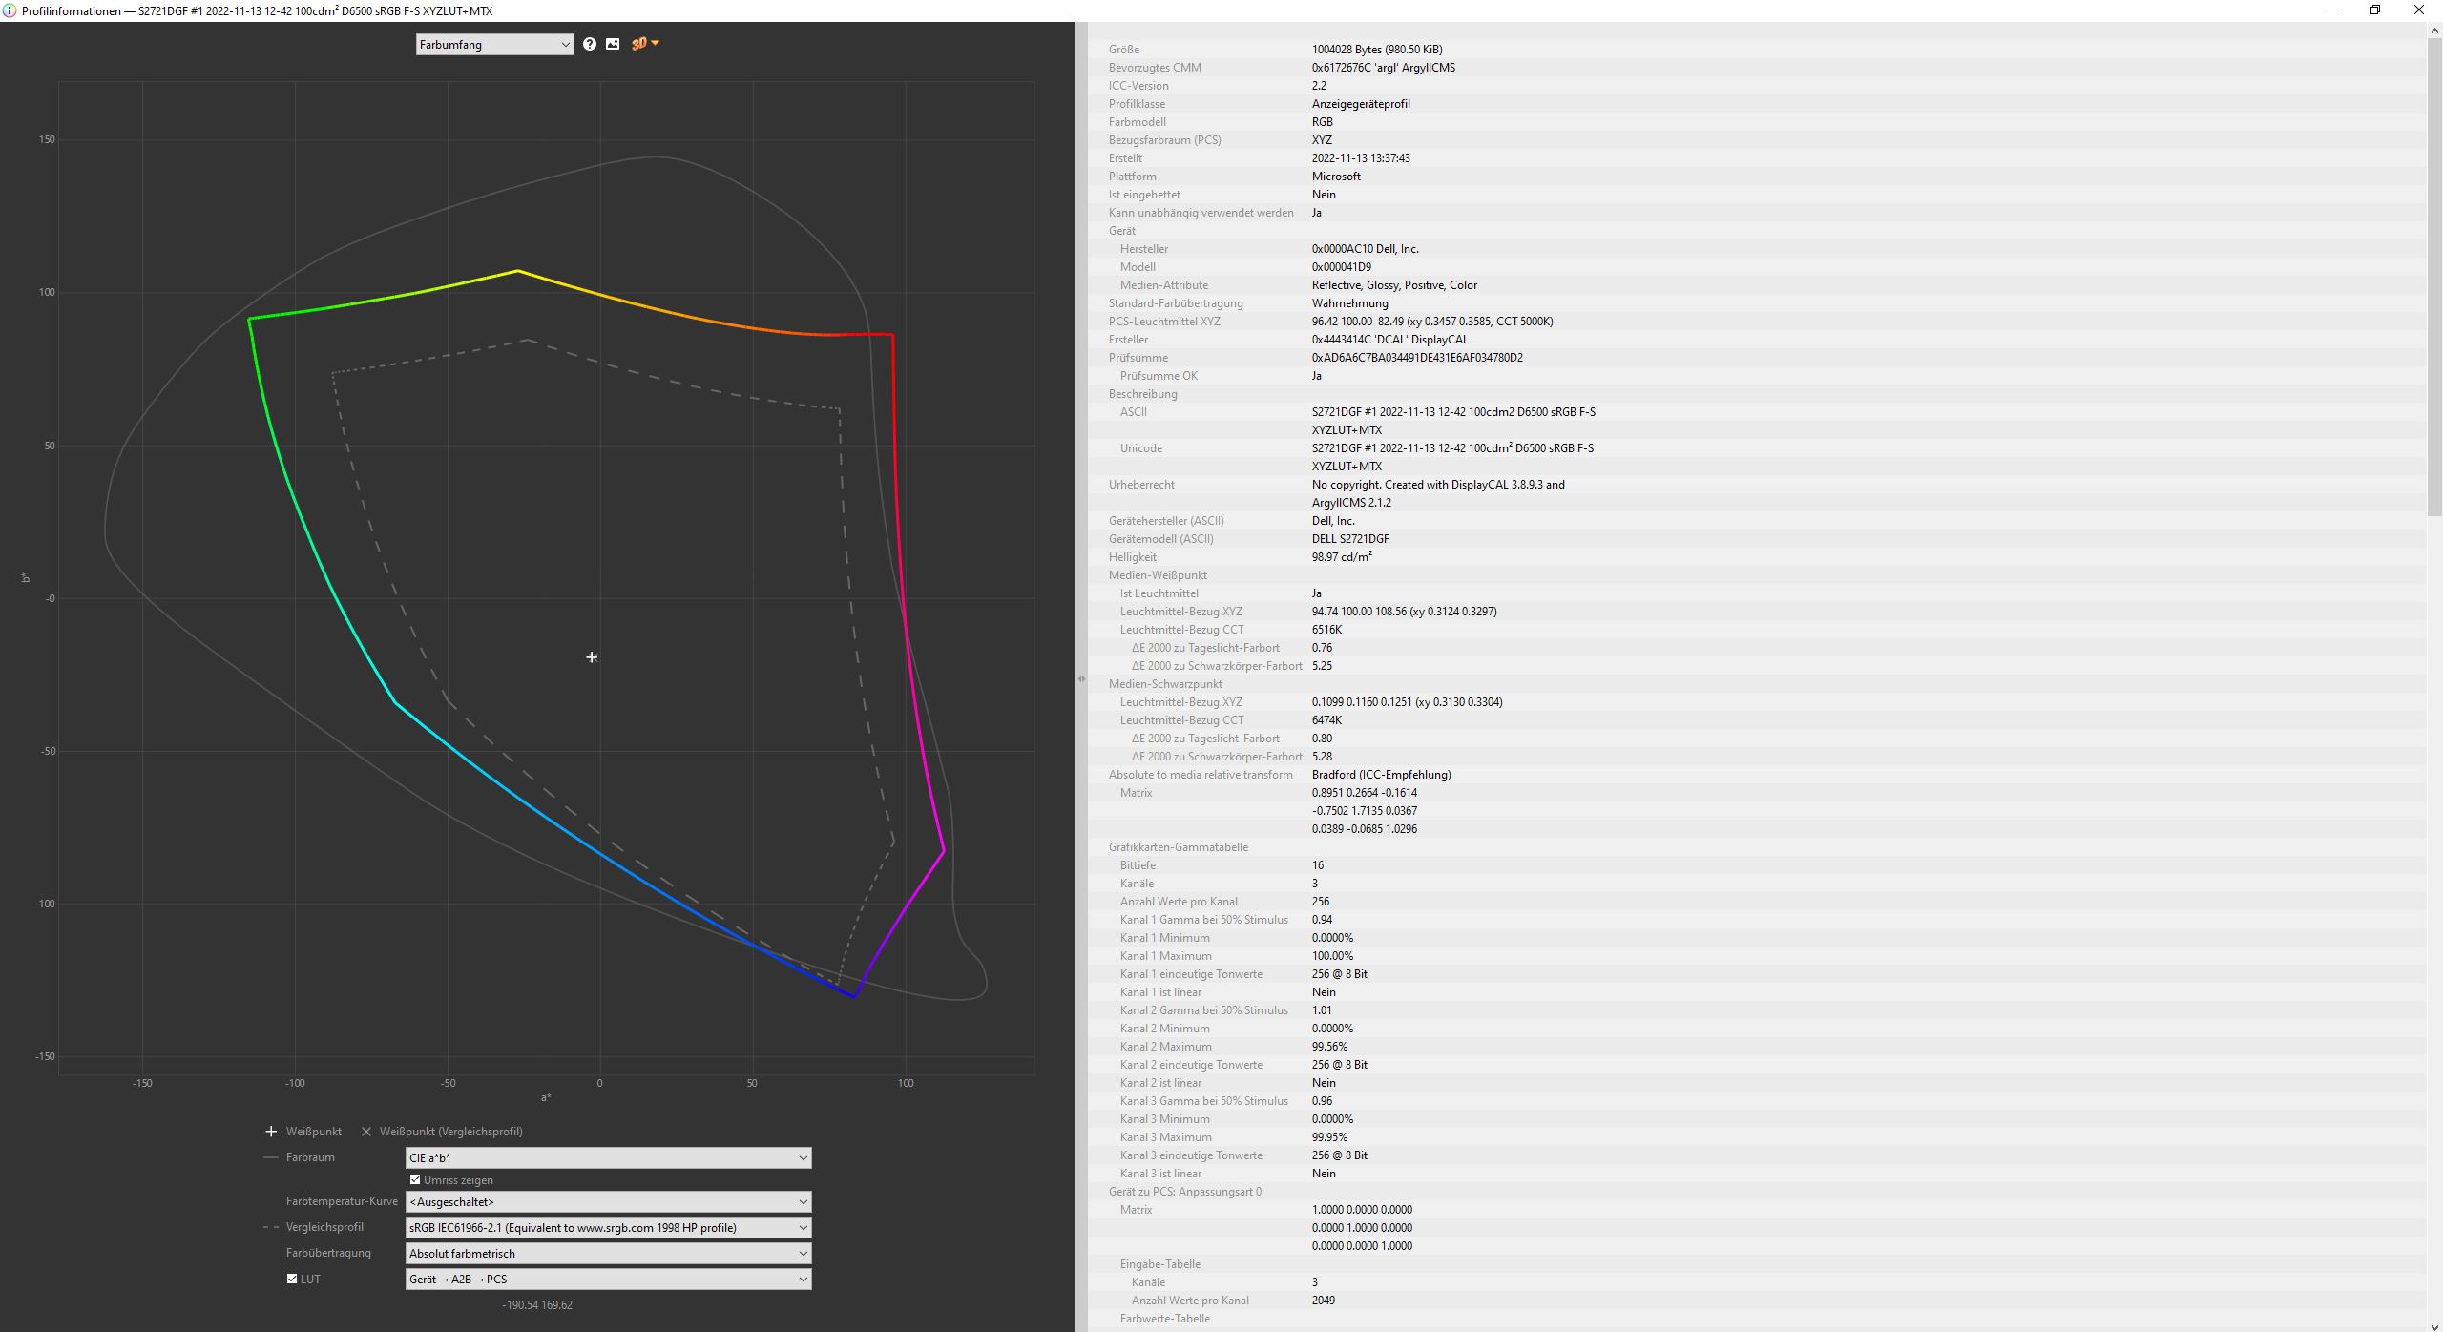The image size is (2443, 1332).
Task: Open the Farbumfang plot type dropdown
Action: (x=494, y=44)
